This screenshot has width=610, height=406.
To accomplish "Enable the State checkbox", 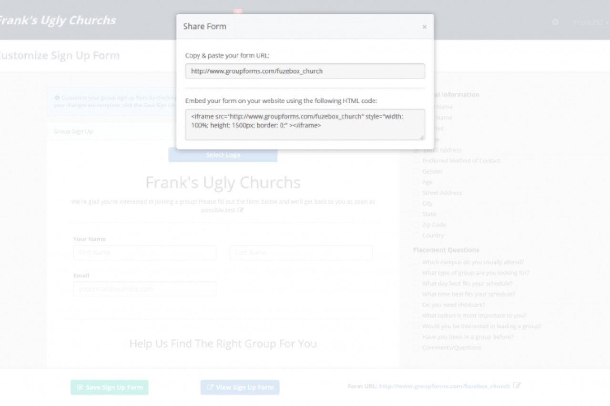I will tap(416, 214).
